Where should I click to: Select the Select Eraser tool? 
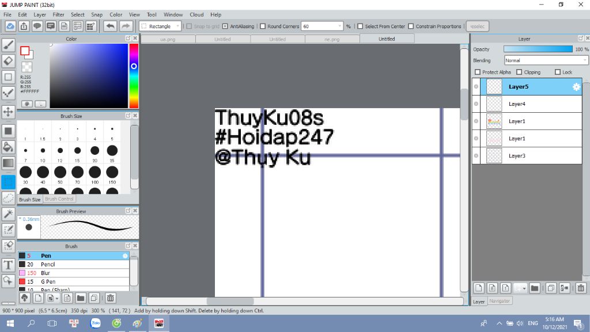tap(8, 246)
